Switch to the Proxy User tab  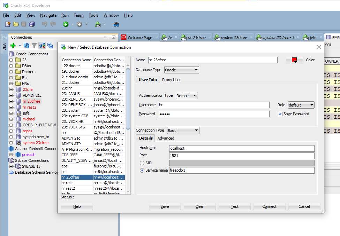point(171,80)
